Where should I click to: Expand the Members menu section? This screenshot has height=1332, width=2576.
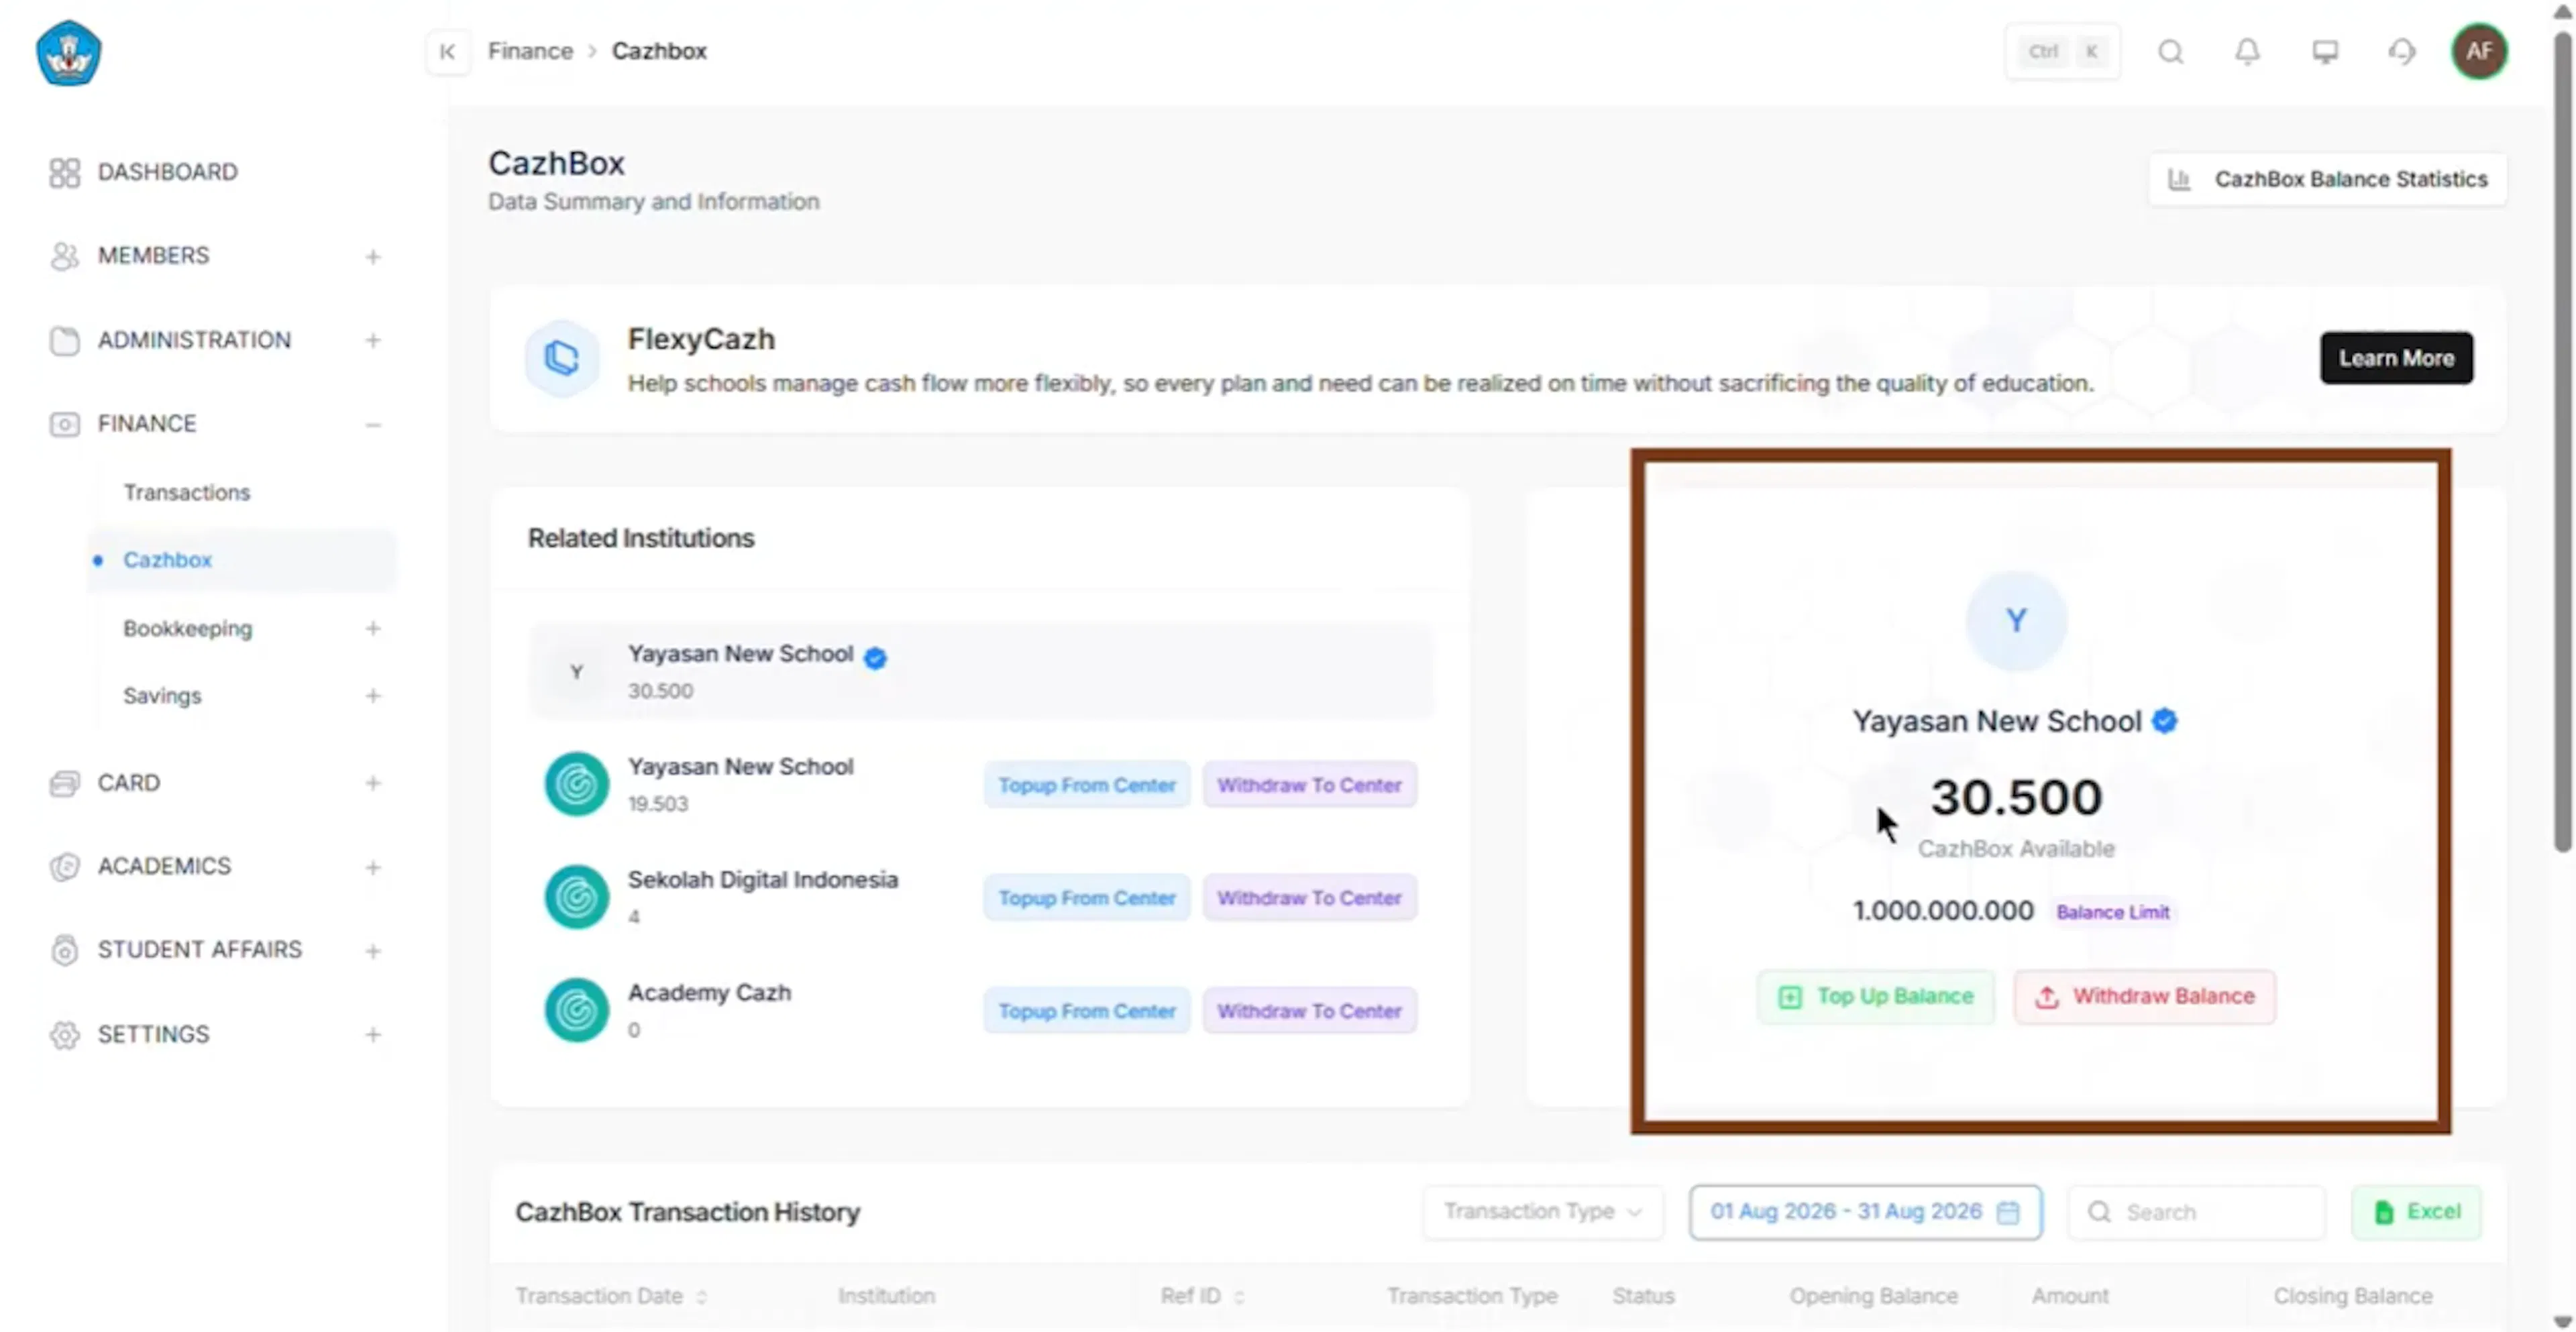point(372,256)
